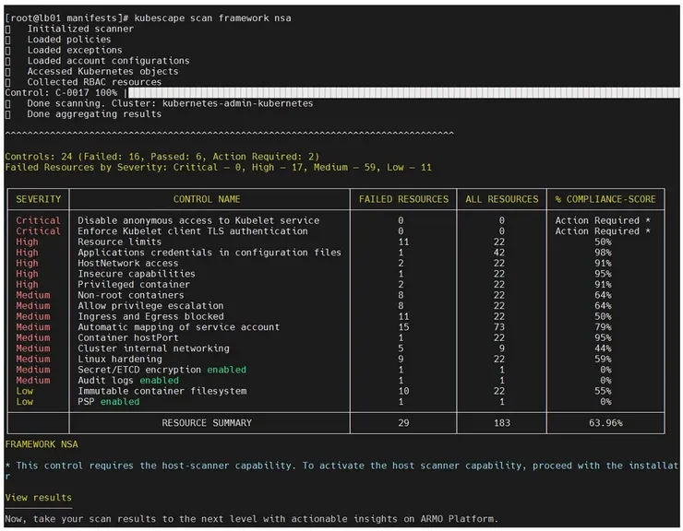Select the 'HostNetwork access' control name
The height and width of the screenshot is (531, 683).
coord(128,264)
